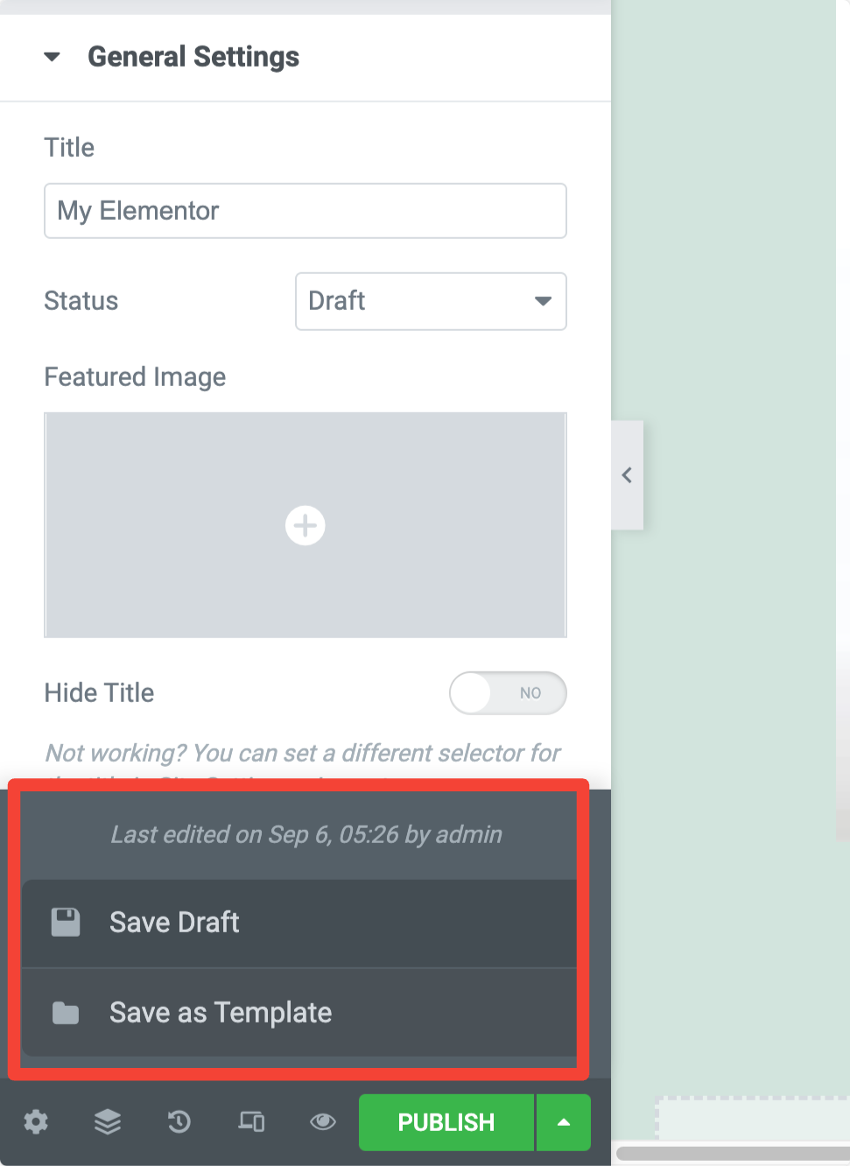Open Responsive Mode device icon
Image resolution: width=850 pixels, height=1166 pixels.
click(250, 1122)
